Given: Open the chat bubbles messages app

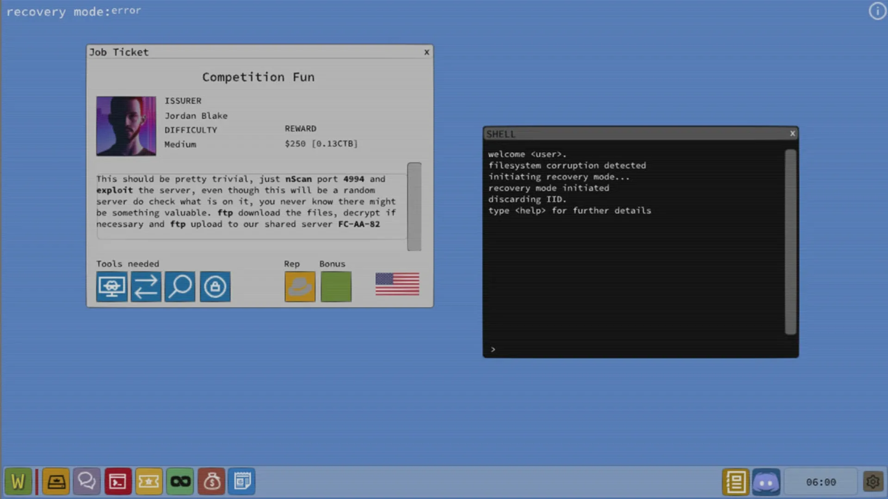Looking at the screenshot, I should click(x=86, y=481).
